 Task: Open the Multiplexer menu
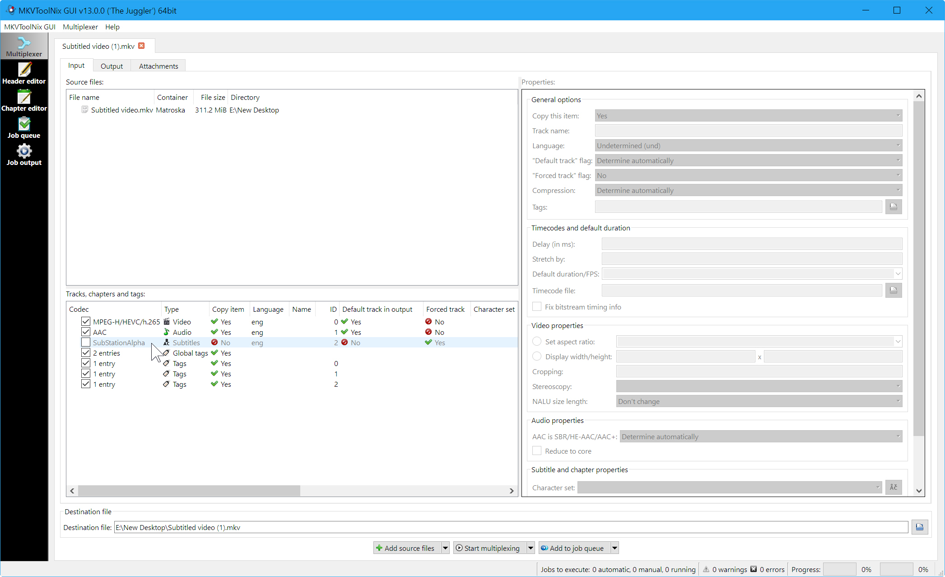click(x=79, y=26)
